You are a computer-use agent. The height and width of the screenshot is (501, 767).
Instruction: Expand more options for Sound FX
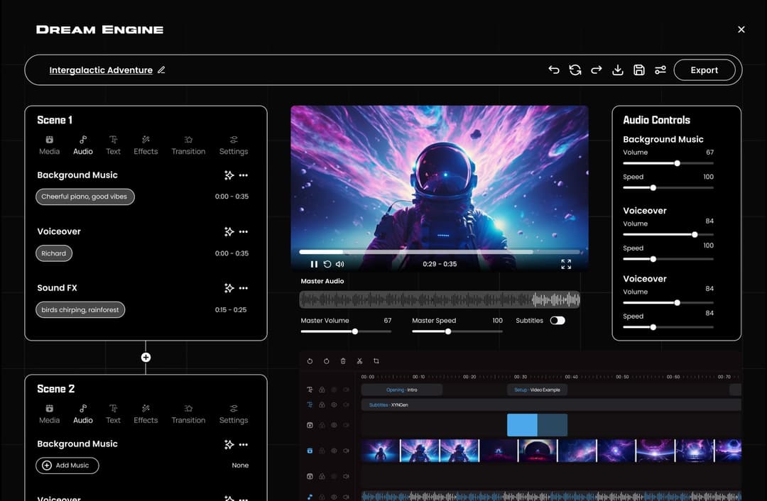[x=244, y=288]
